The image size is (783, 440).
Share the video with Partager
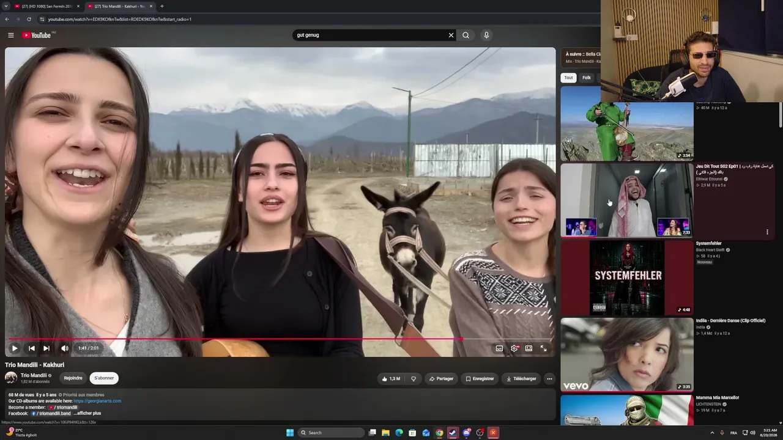click(441, 379)
